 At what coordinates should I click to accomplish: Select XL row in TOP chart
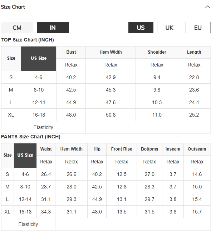[x=106, y=115]
